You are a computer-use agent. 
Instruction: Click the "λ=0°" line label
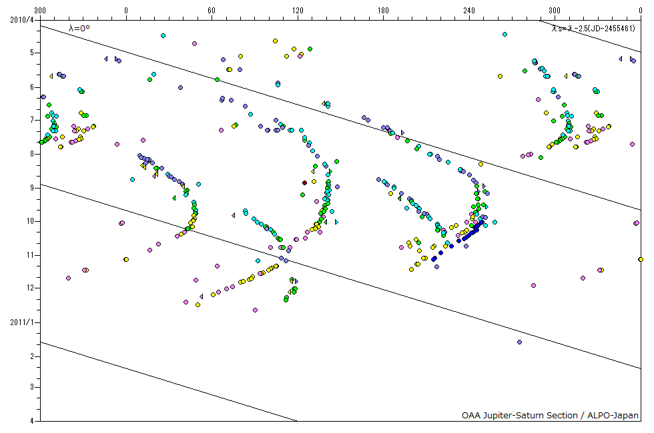(x=79, y=28)
